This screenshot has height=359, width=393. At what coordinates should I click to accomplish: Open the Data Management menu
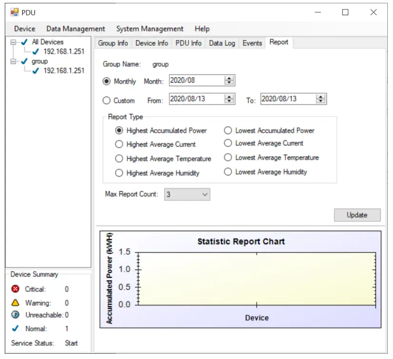[76, 29]
